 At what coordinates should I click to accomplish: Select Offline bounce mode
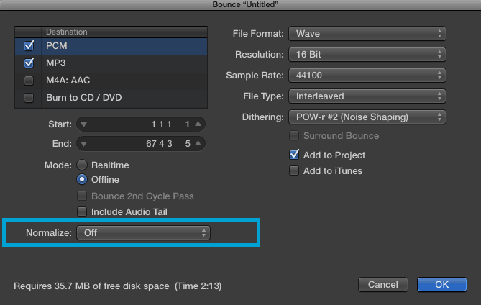click(x=82, y=180)
